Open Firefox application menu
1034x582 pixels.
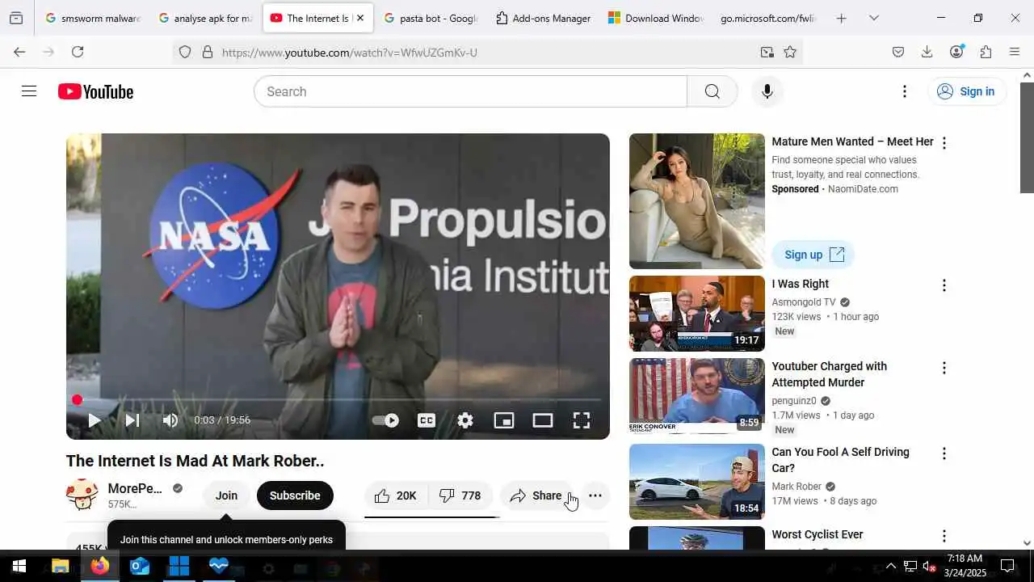click(1015, 52)
